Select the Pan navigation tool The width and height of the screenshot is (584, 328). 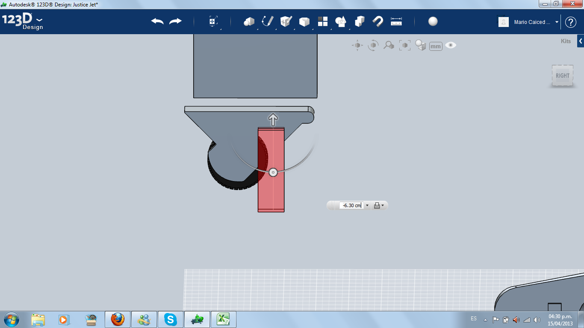point(357,45)
